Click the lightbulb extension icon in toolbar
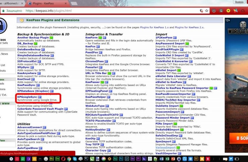 pyautogui.click(x=221, y=11)
